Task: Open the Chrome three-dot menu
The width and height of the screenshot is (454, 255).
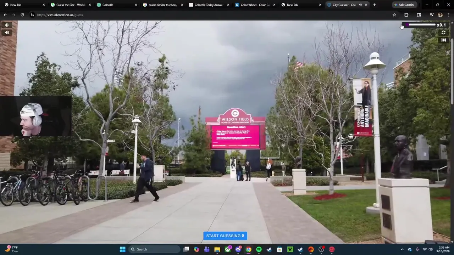Action: tap(449, 15)
